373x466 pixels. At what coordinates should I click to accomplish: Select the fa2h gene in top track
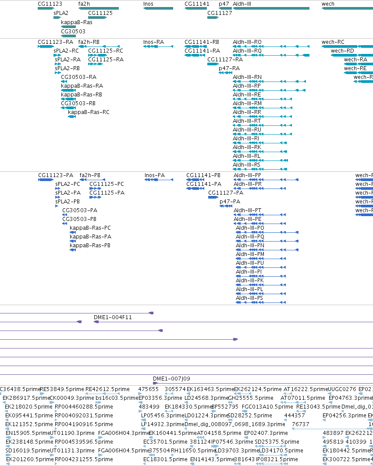98,8
